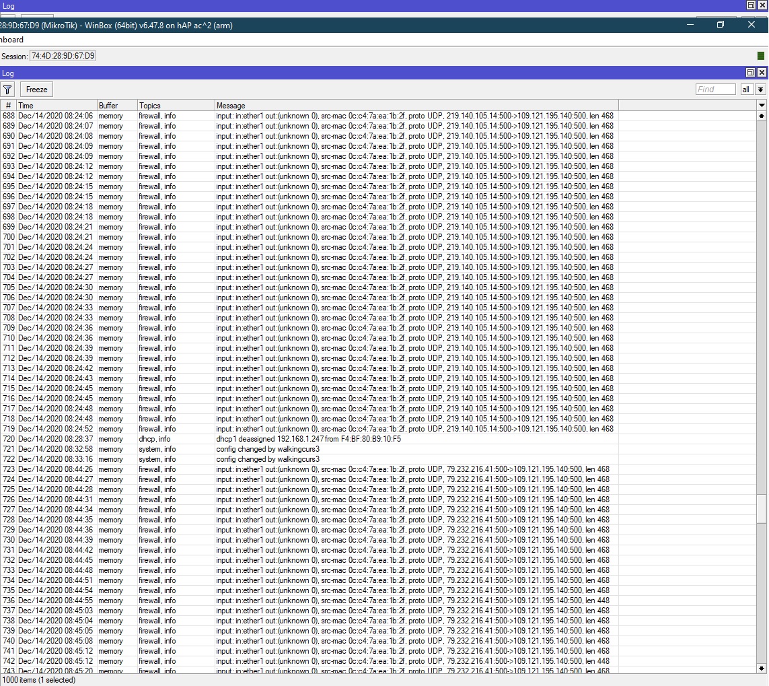This screenshot has width=769, height=686.
Task: Restore down the WinBox main window
Action: 720,25
